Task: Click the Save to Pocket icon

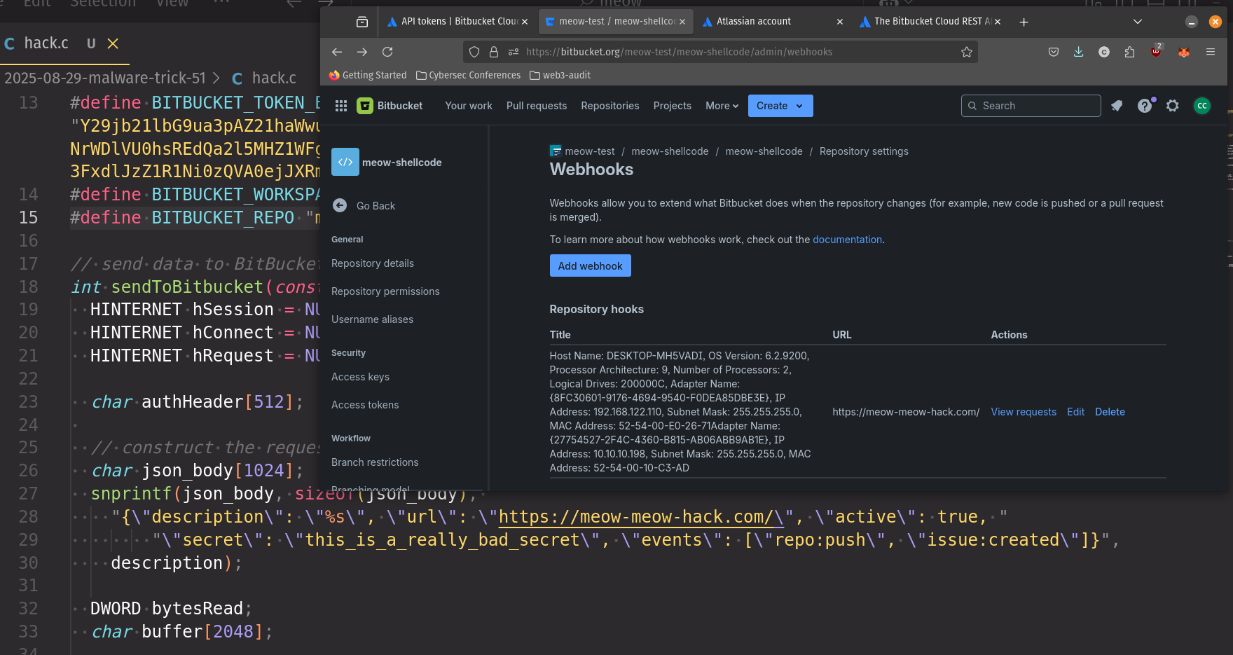Action: (1054, 52)
